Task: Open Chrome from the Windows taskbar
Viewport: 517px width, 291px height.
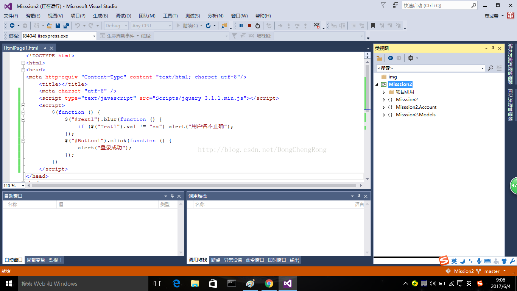Action: pyautogui.click(x=269, y=283)
